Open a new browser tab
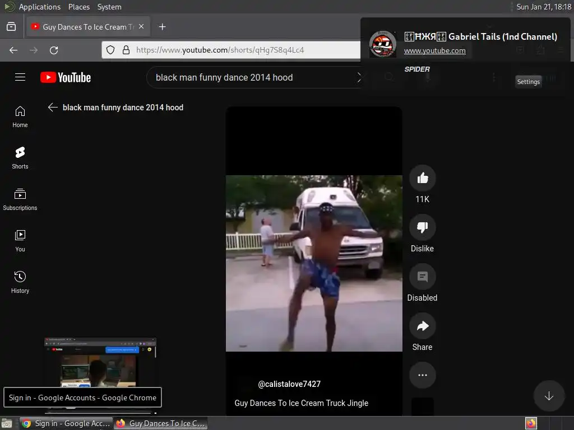Image resolution: width=574 pixels, height=430 pixels. [x=163, y=27]
